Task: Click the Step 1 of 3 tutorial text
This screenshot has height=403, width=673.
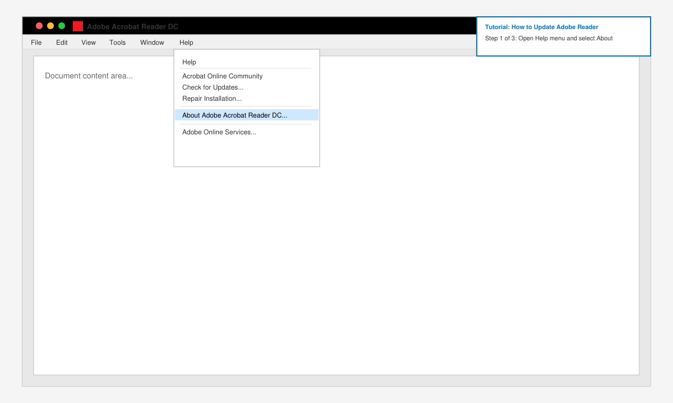Action: [x=549, y=39]
